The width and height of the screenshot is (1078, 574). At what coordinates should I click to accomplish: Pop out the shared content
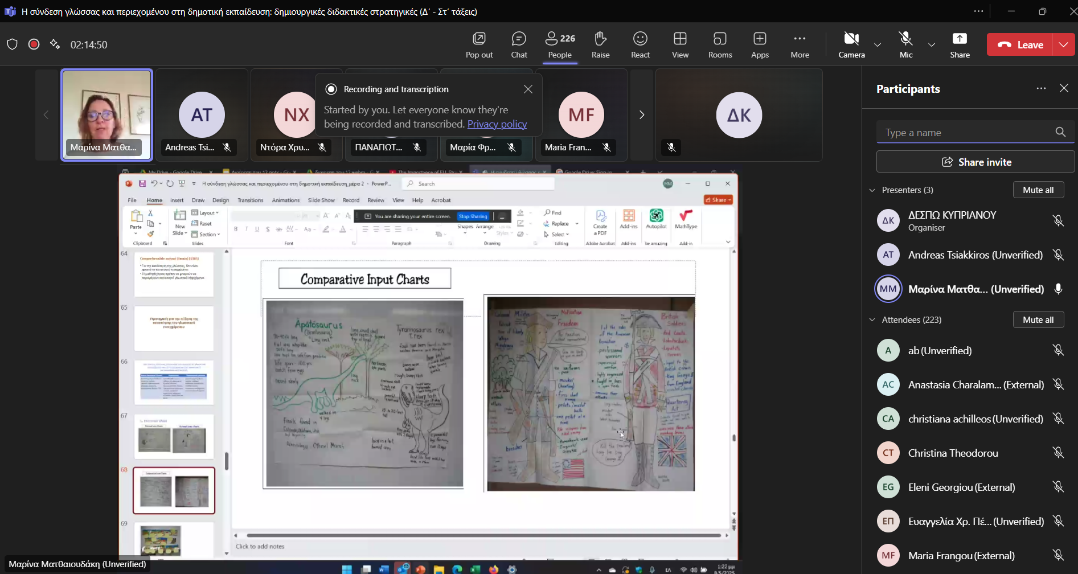[479, 44]
